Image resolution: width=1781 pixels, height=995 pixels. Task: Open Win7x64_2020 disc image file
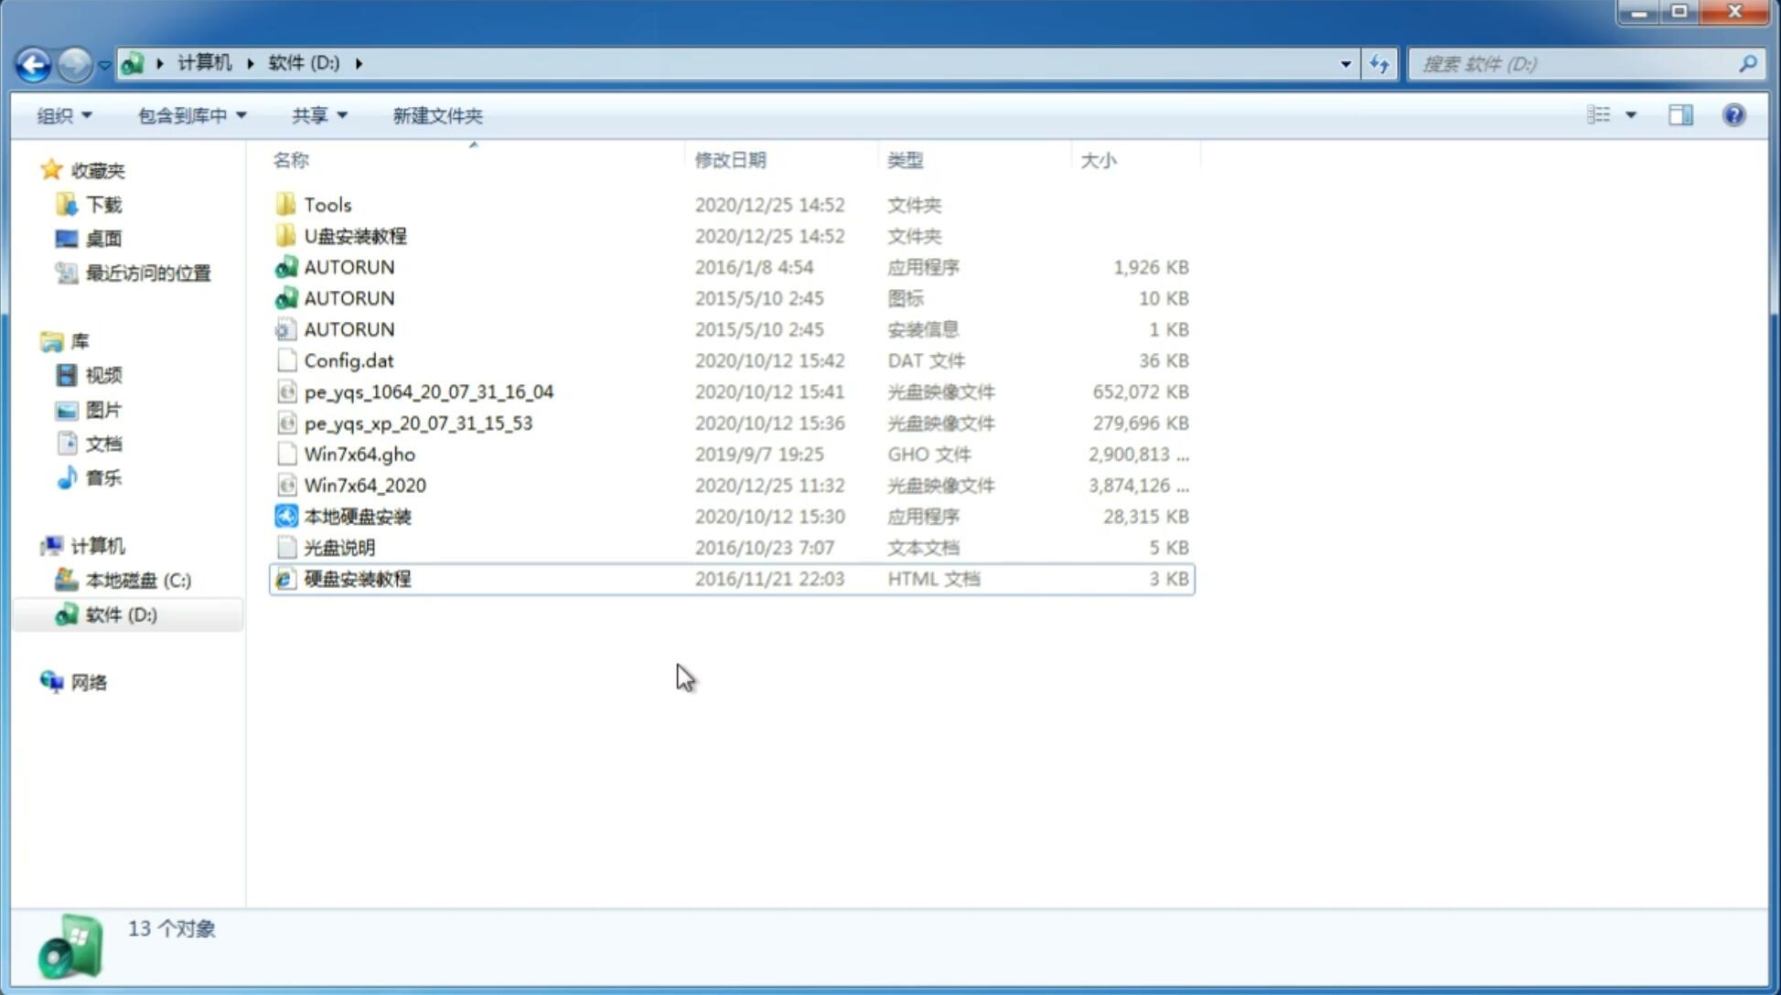point(364,484)
